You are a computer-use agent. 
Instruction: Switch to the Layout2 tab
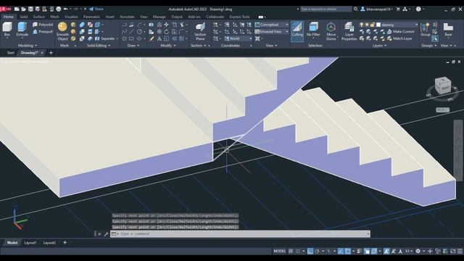tap(49, 243)
